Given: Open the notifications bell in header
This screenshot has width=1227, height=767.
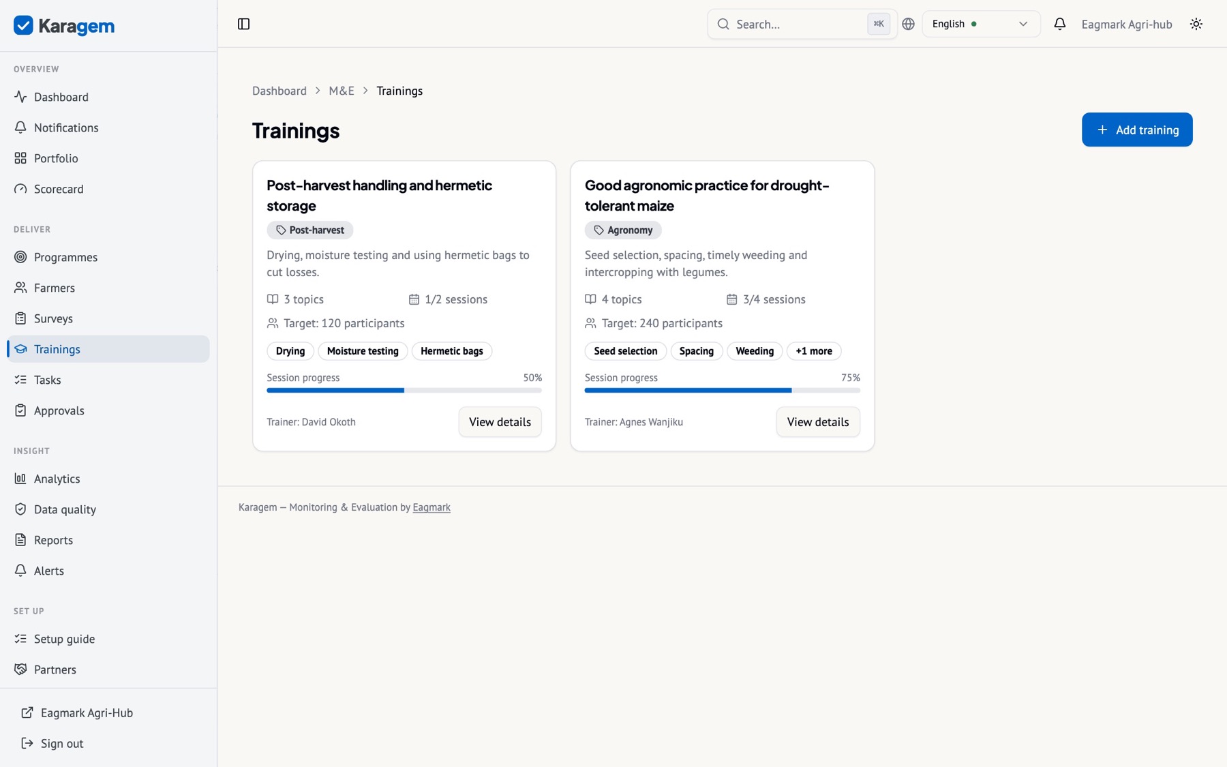Looking at the screenshot, I should [x=1059, y=24].
